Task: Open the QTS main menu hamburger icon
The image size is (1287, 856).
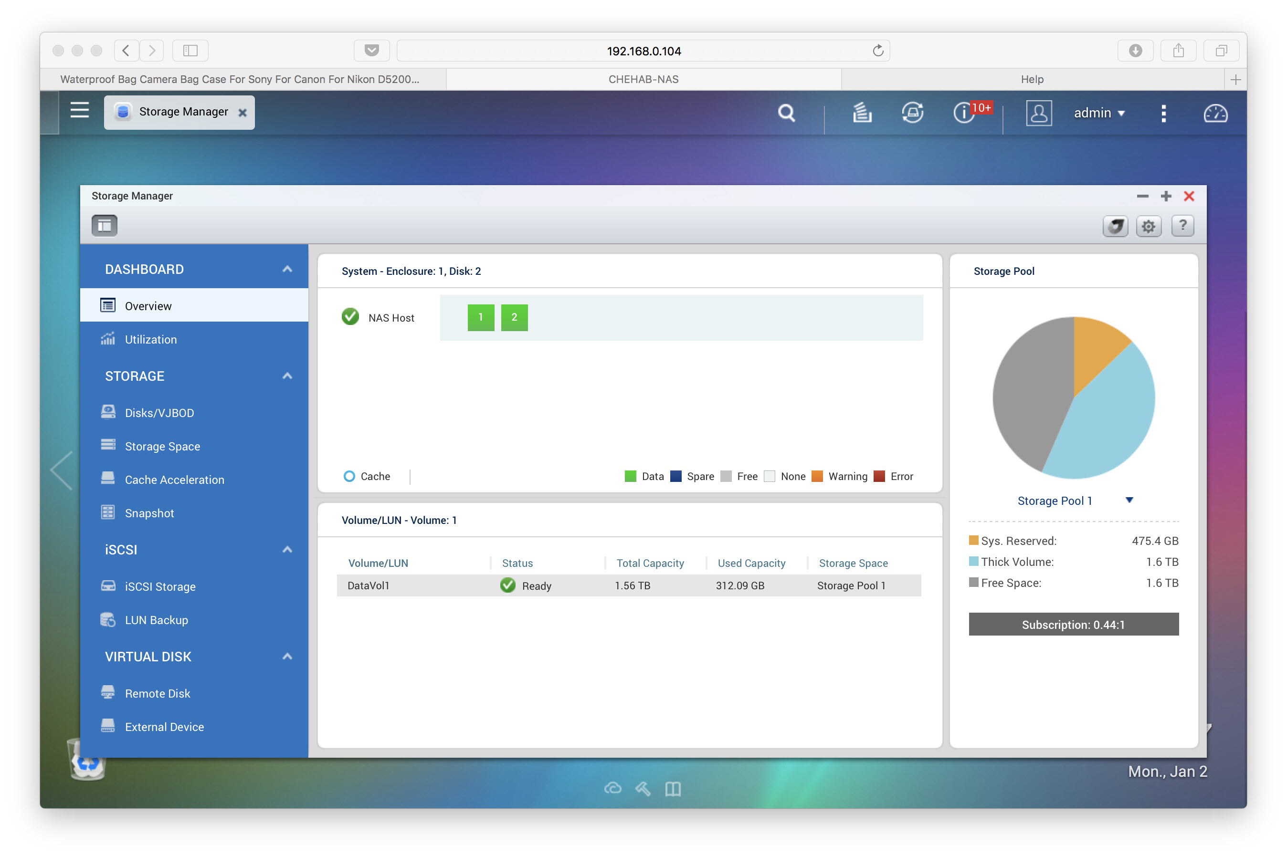Action: pyautogui.click(x=80, y=111)
